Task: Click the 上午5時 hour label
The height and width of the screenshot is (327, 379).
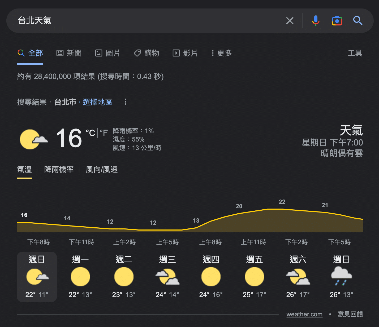Action: click(167, 242)
